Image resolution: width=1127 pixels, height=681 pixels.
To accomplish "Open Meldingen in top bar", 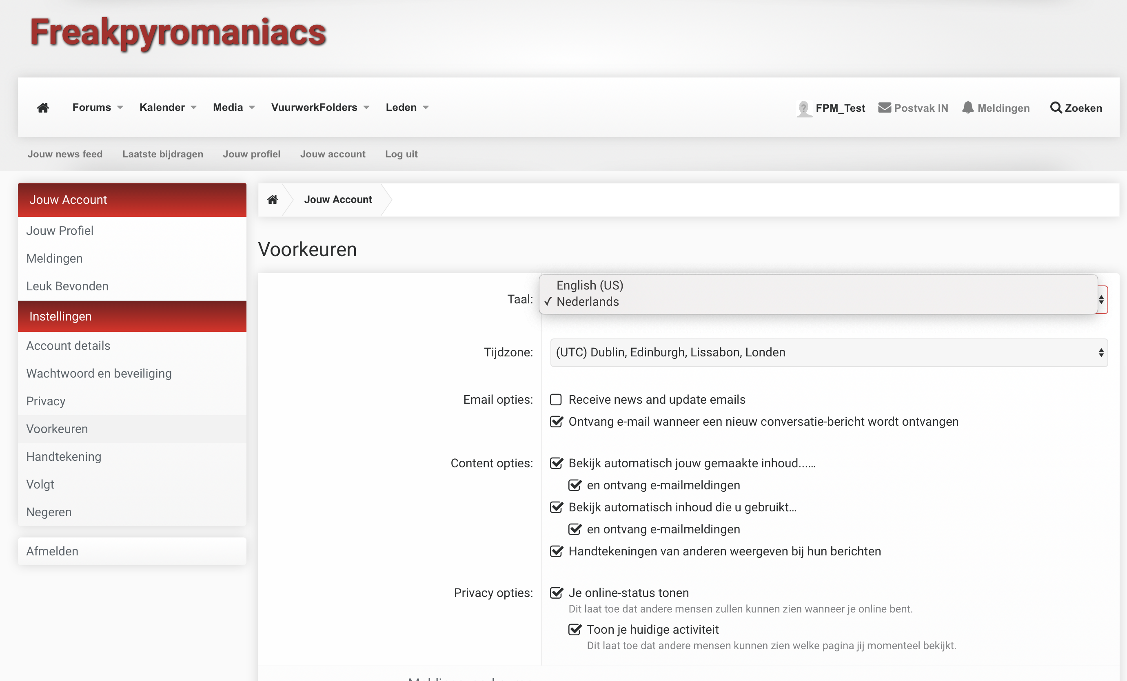I will point(1003,108).
